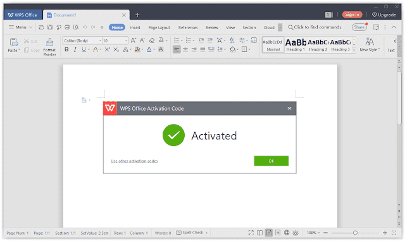Viewport: 405px width, 241px height.
Task: Open the zoom 100% dropdown
Action: tap(313, 233)
